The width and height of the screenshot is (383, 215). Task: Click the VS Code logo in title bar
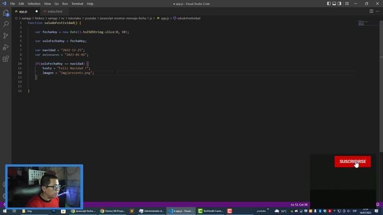click(4, 4)
